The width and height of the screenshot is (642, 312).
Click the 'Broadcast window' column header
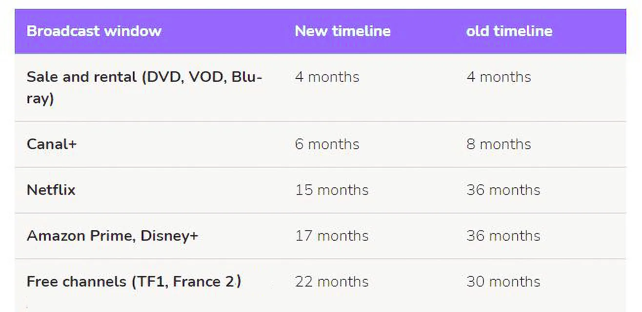pyautogui.click(x=94, y=31)
